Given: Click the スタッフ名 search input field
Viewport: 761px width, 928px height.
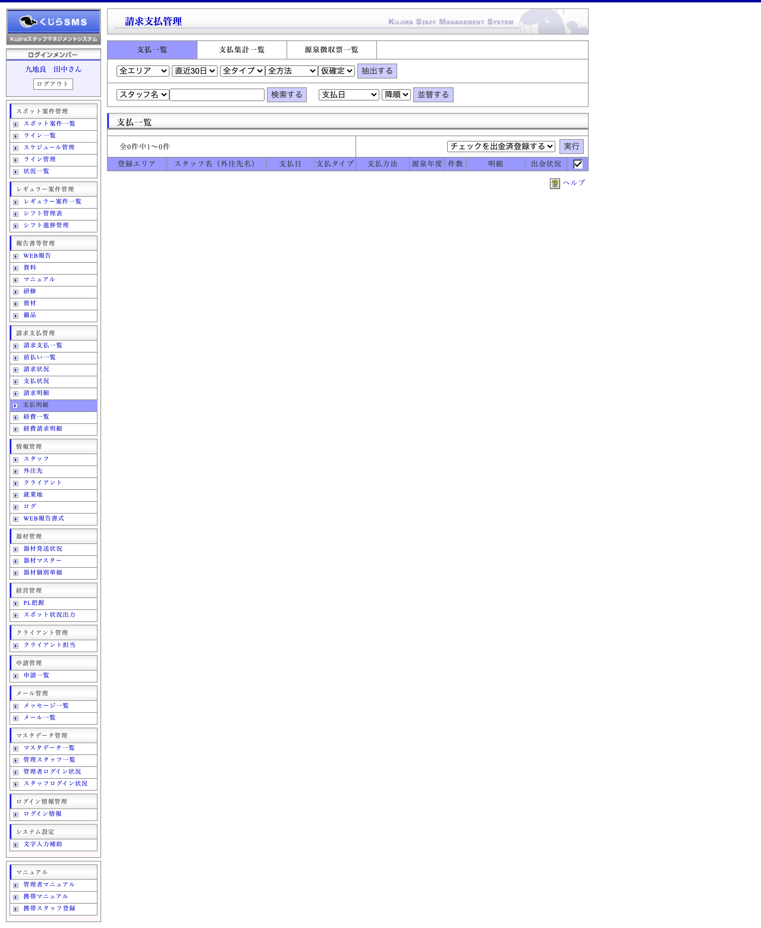Looking at the screenshot, I should pos(217,95).
